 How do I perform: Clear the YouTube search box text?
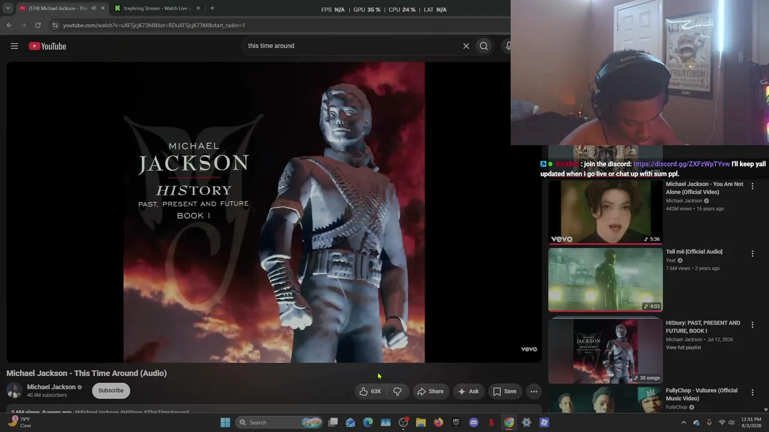pyautogui.click(x=466, y=46)
